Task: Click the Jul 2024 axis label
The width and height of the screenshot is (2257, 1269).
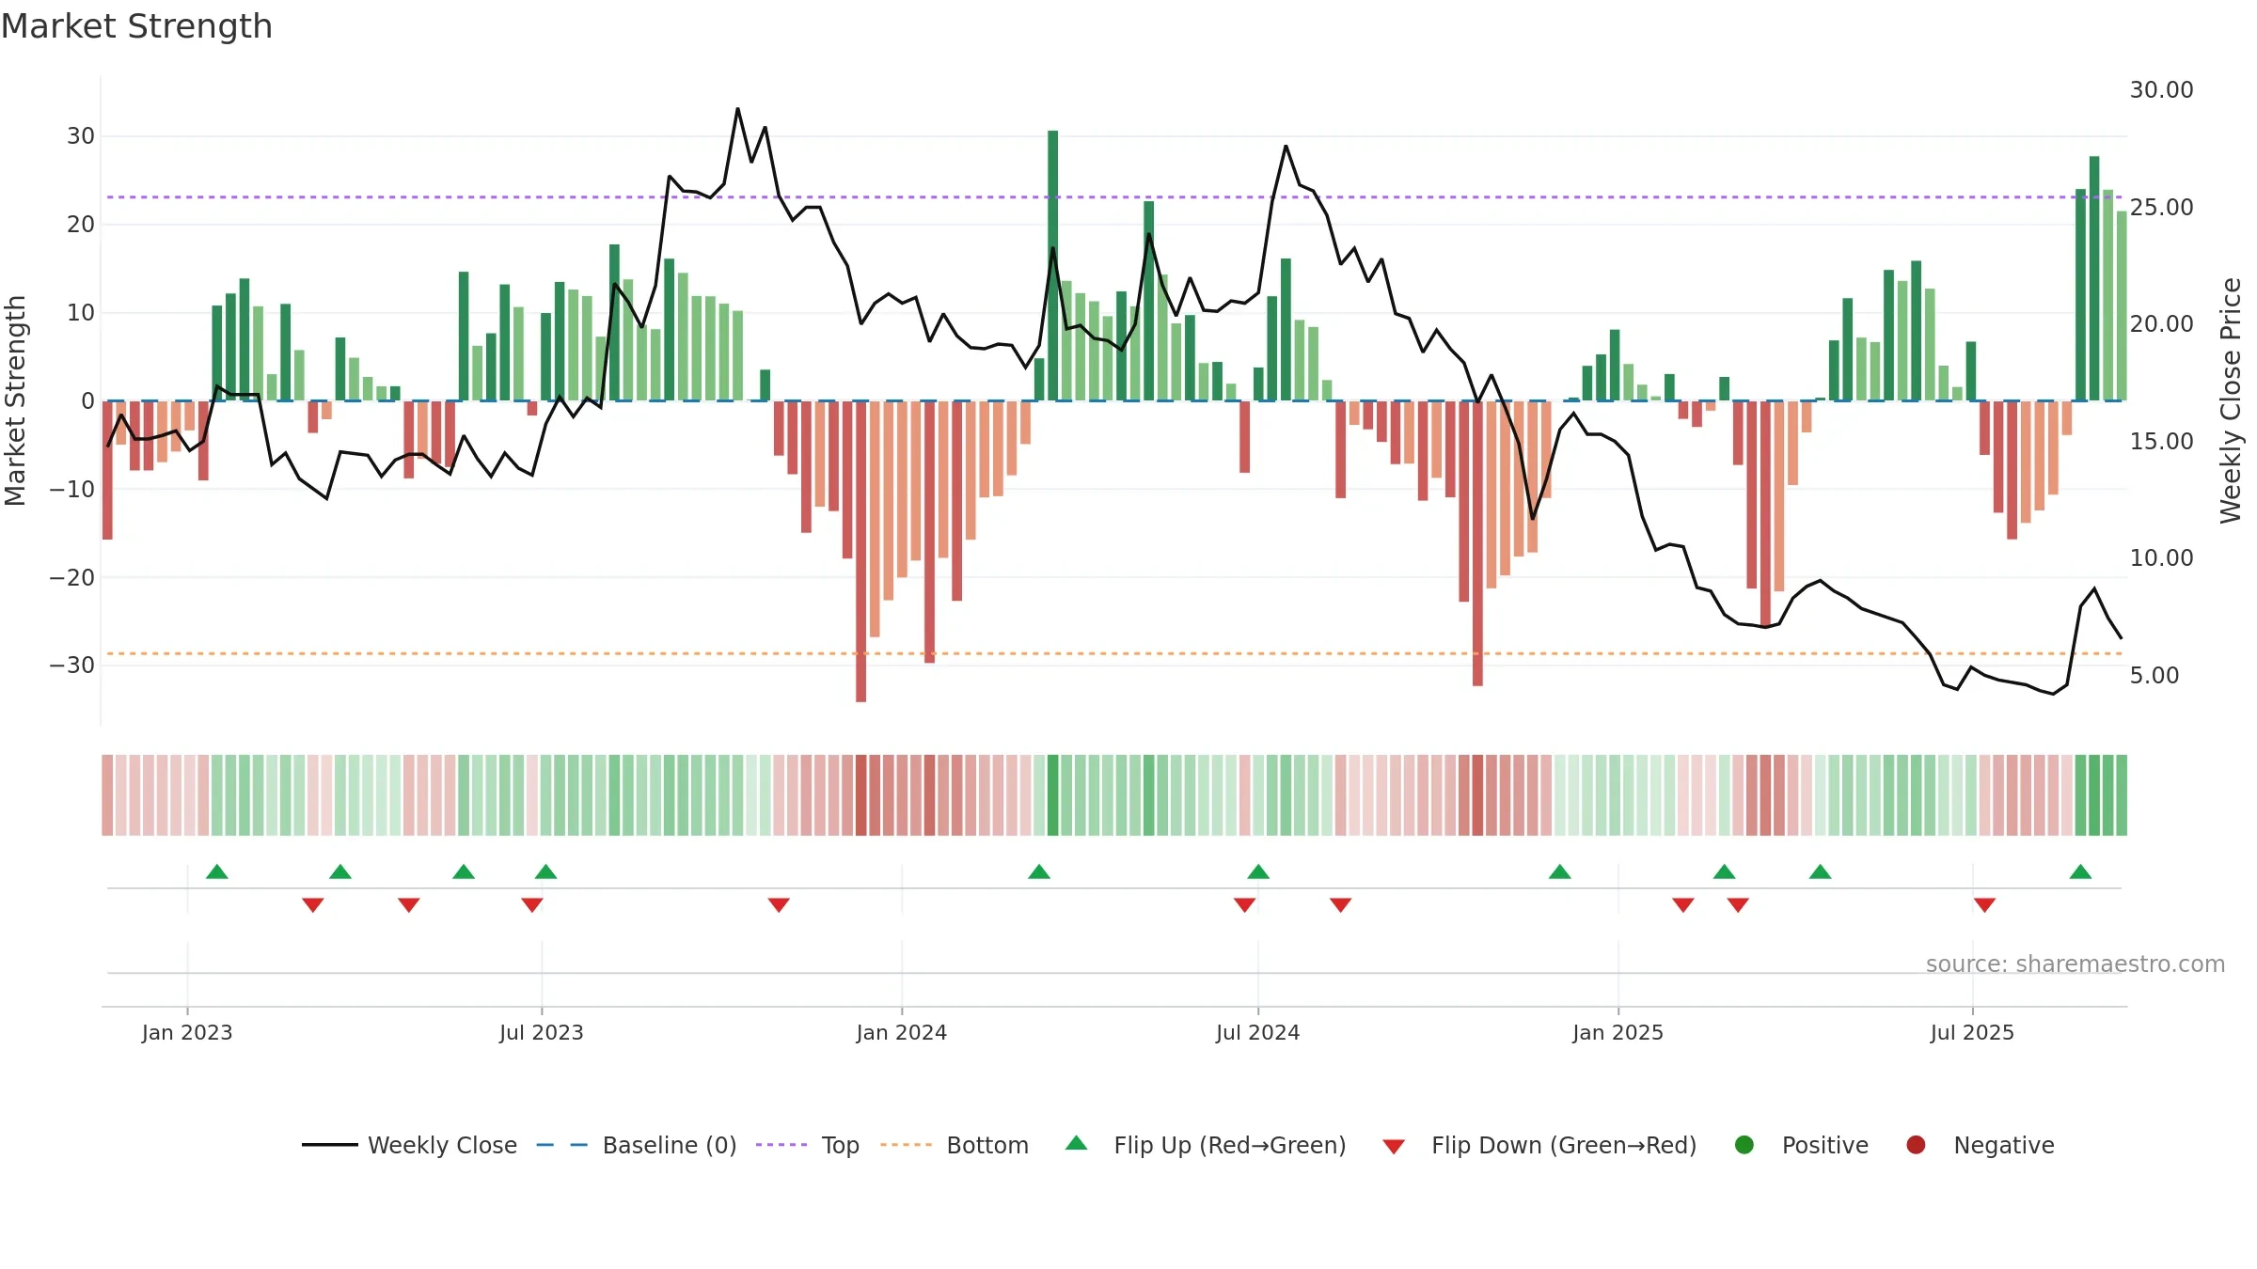Action: click(1257, 1032)
